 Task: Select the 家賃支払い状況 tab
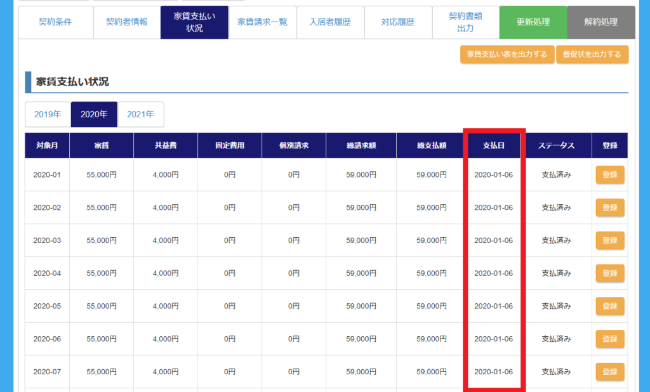point(194,22)
